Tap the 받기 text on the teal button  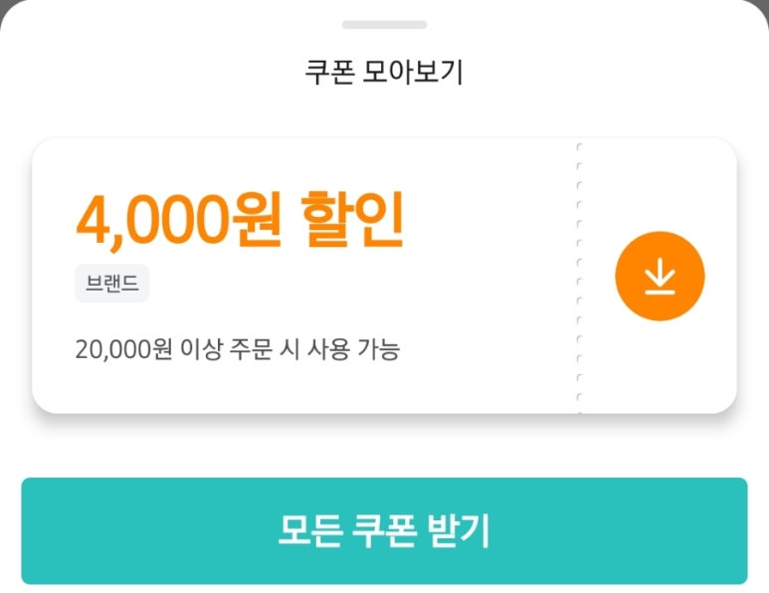pyautogui.click(x=460, y=531)
